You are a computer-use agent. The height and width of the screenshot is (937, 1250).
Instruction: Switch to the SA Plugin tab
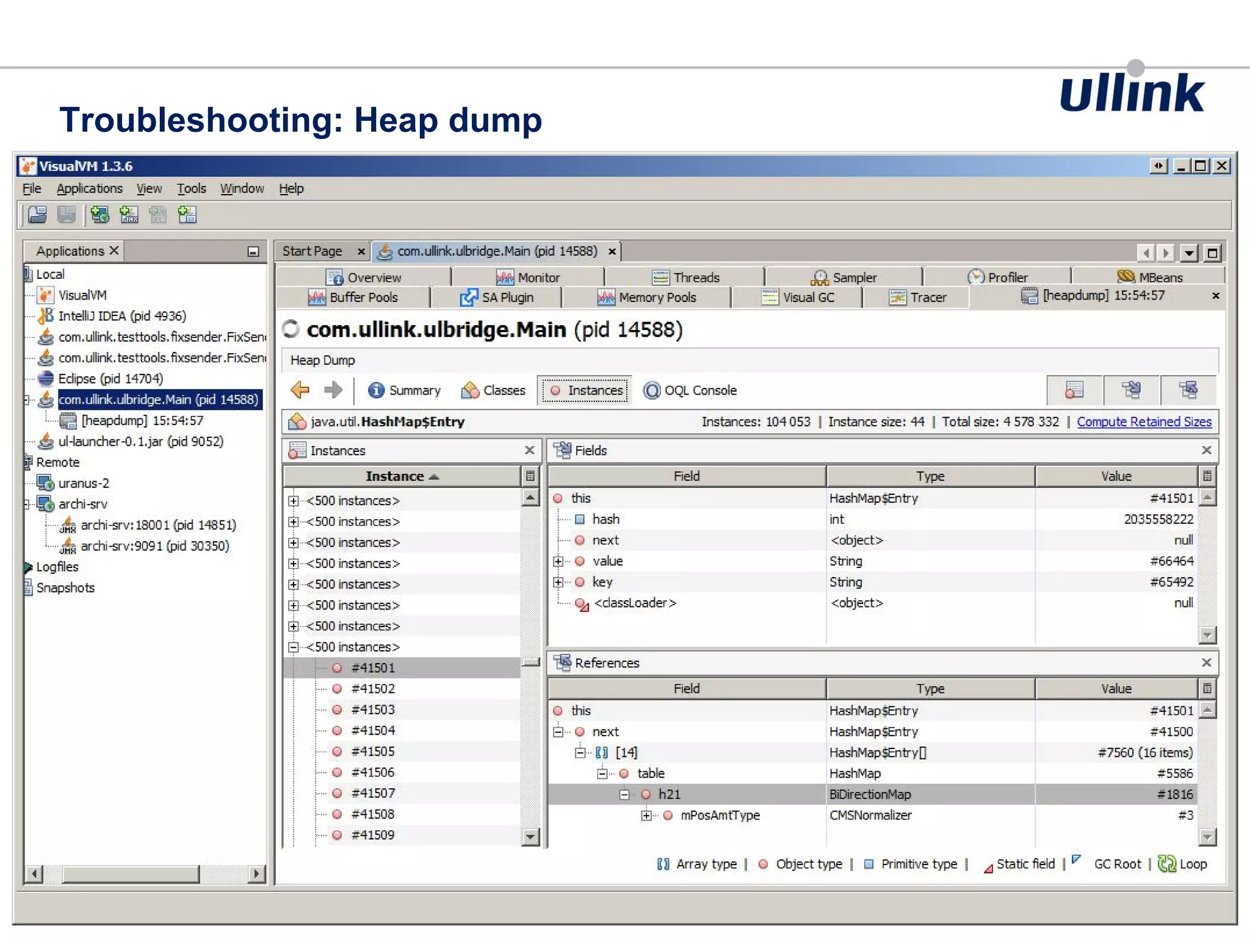[497, 298]
